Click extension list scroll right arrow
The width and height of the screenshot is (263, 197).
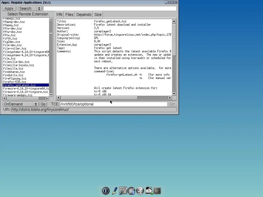pyautogui.click(x=47, y=98)
